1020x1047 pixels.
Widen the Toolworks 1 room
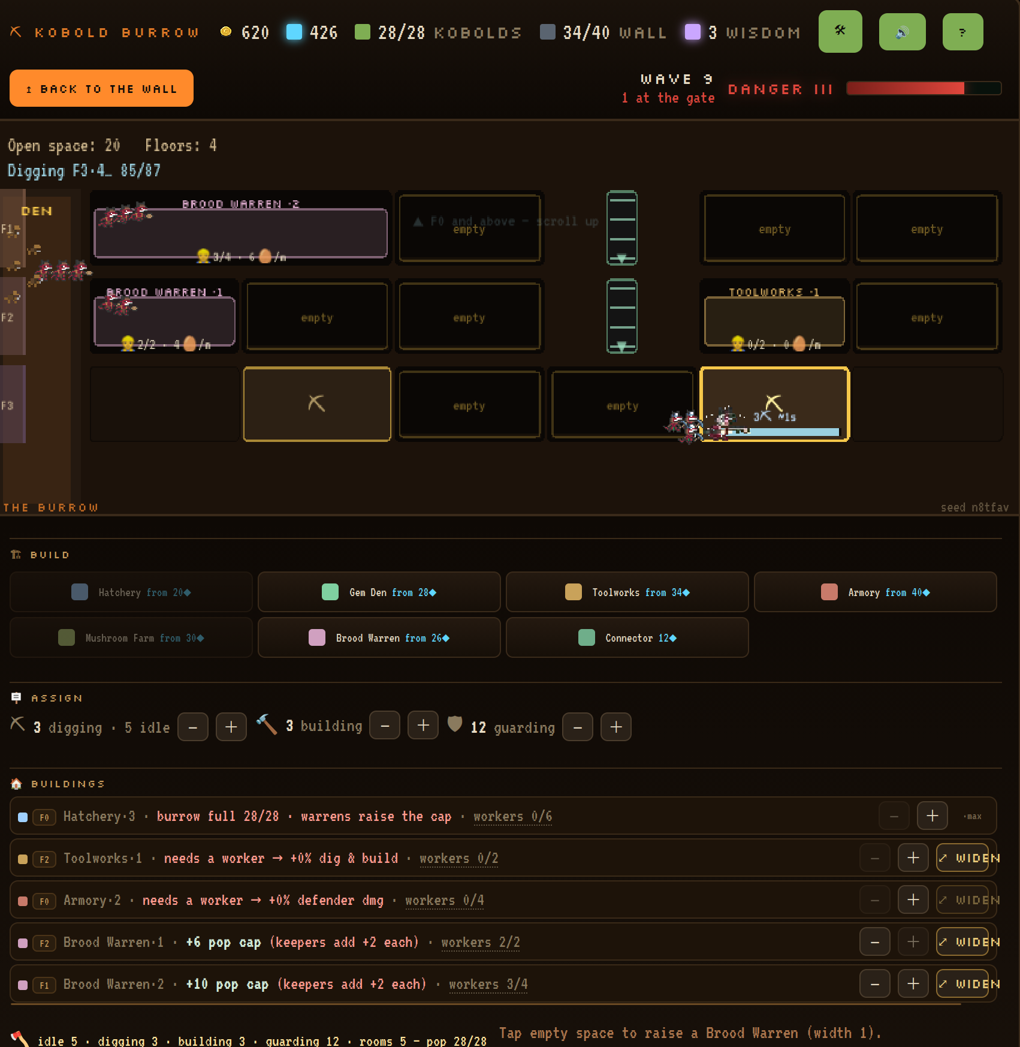pos(964,858)
